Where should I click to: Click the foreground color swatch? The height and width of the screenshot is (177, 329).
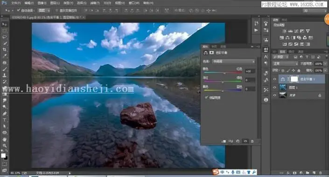[3, 156]
